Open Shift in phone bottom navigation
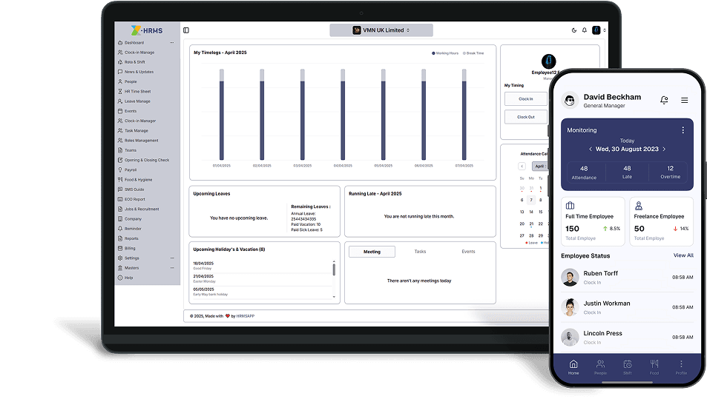Screen dimensions: 707x399 pos(627,366)
